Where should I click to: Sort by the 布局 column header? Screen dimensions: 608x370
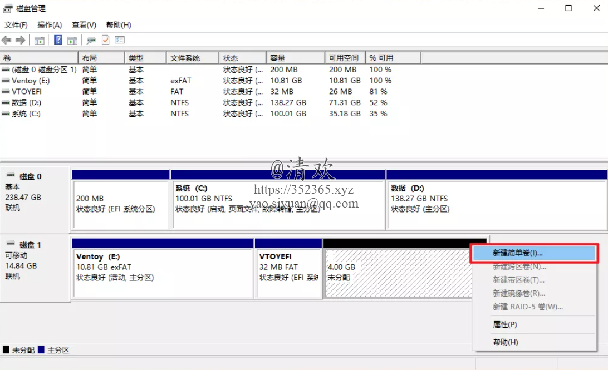101,58
